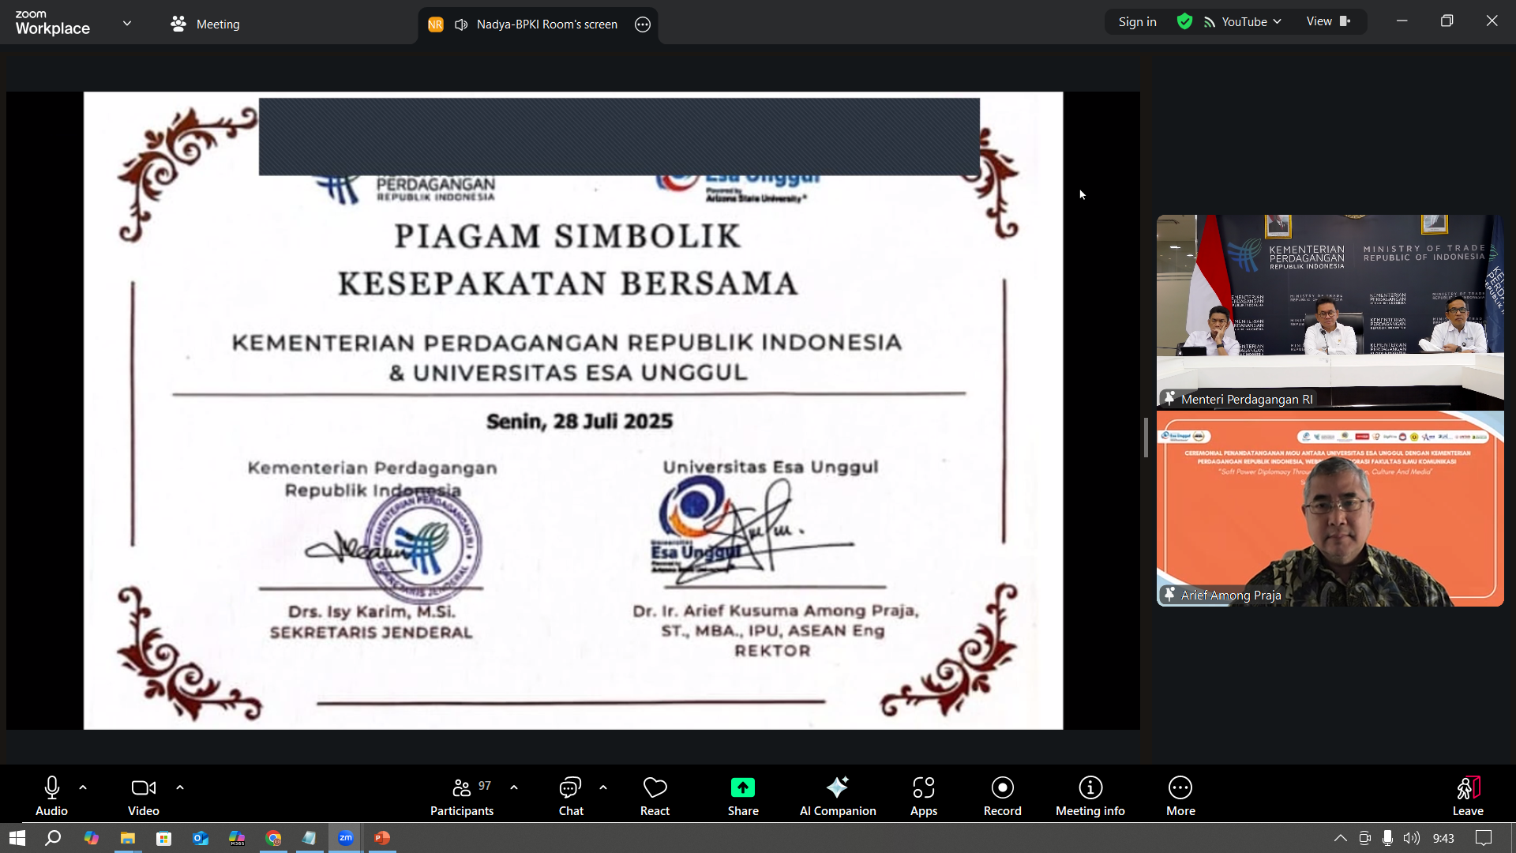Select Menteri Perdagangan RI video thumbnail
Screen dimensions: 1516x853
point(1330,311)
